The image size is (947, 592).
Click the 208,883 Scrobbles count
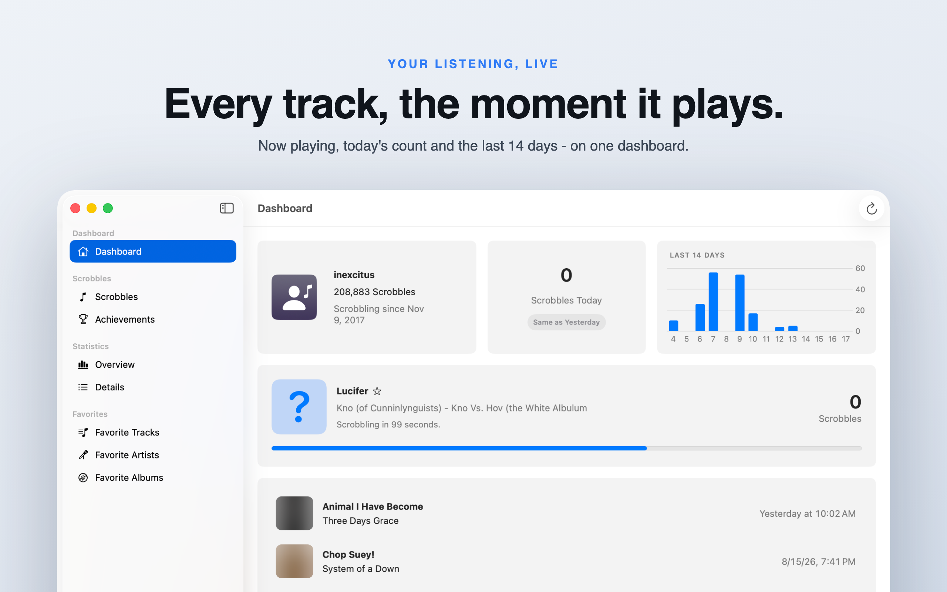374,292
